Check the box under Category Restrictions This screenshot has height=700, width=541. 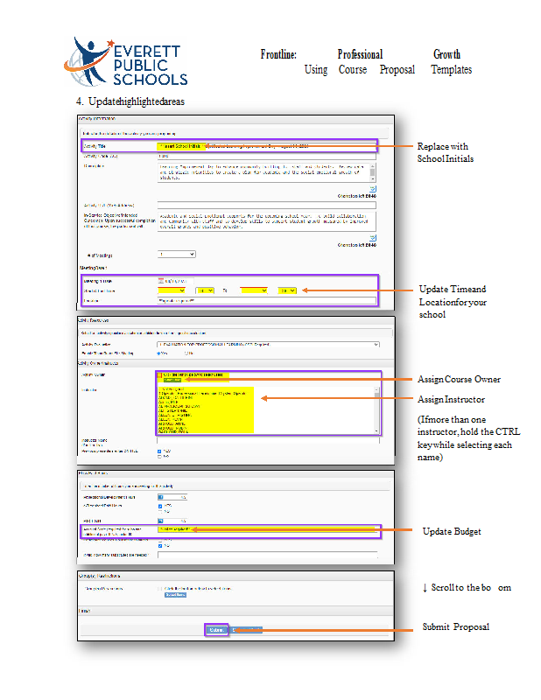(160, 589)
